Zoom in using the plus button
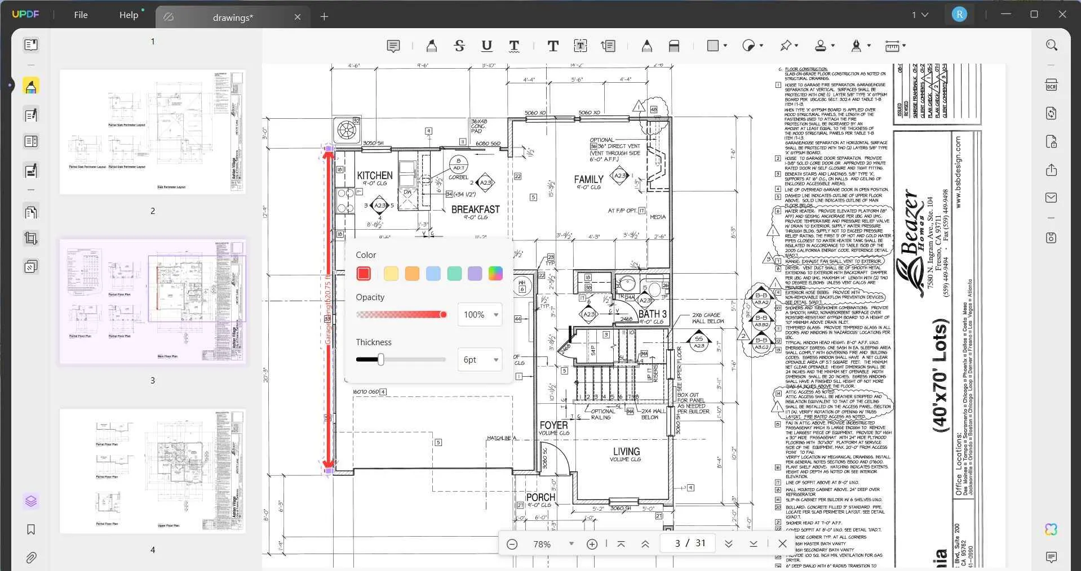 tap(592, 544)
